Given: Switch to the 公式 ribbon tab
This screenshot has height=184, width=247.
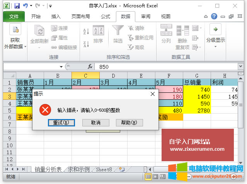Looking at the screenshot, I should (105, 17).
